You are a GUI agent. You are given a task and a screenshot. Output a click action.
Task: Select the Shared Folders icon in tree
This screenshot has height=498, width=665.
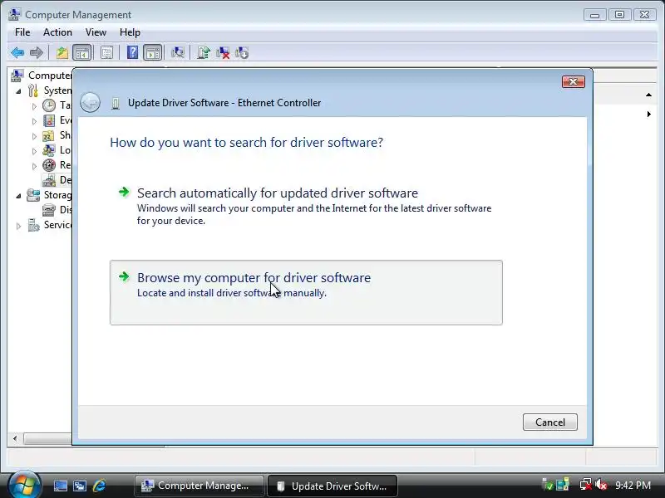(x=48, y=135)
